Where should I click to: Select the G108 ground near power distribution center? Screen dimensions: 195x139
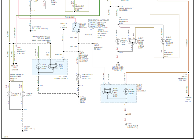click(x=118, y=62)
